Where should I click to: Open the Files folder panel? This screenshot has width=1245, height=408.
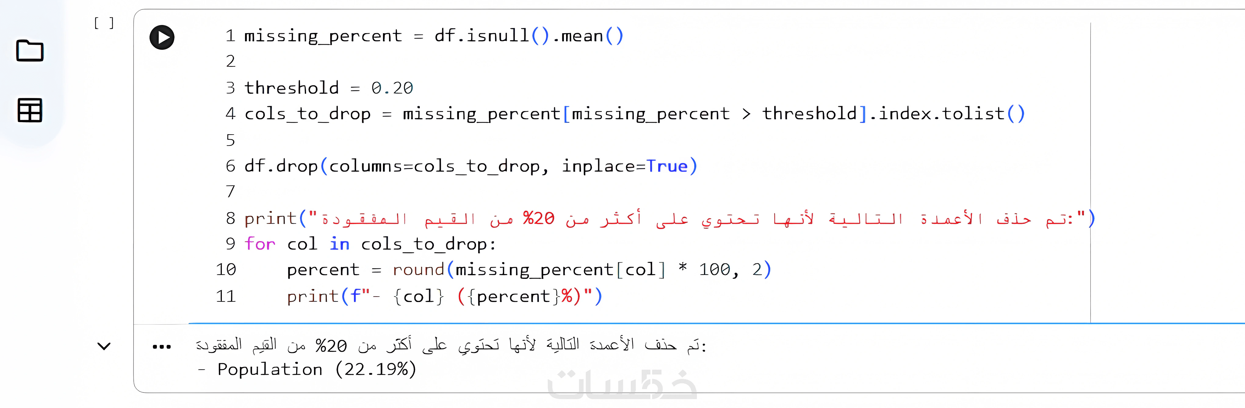30,51
